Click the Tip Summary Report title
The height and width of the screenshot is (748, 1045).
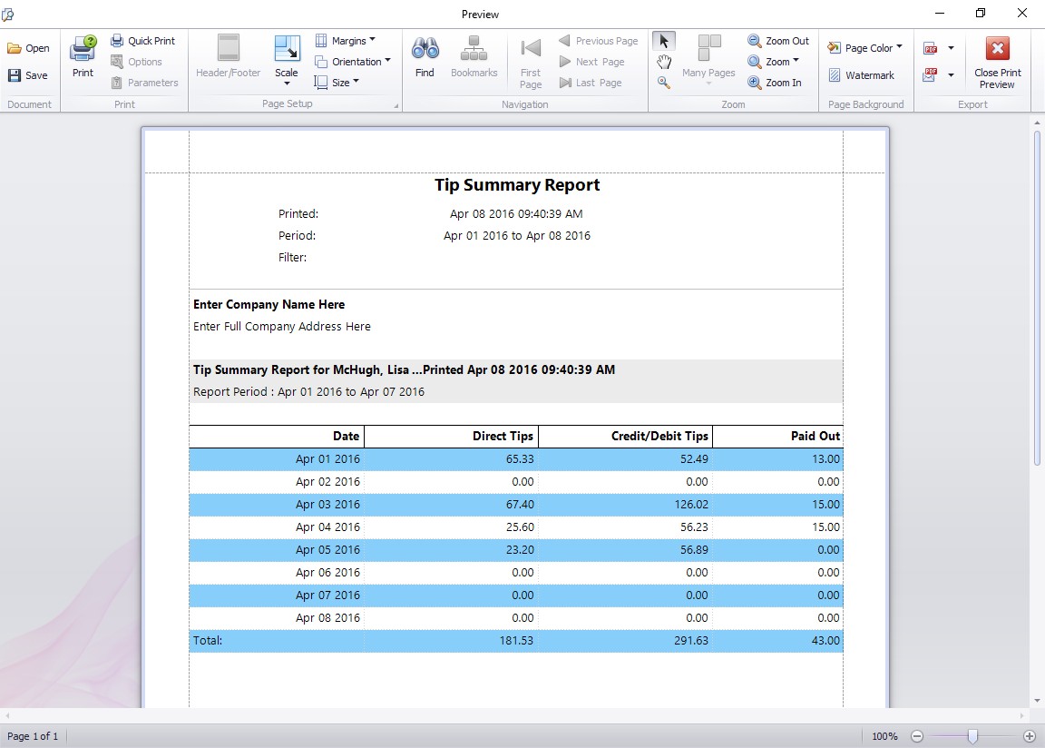(517, 185)
